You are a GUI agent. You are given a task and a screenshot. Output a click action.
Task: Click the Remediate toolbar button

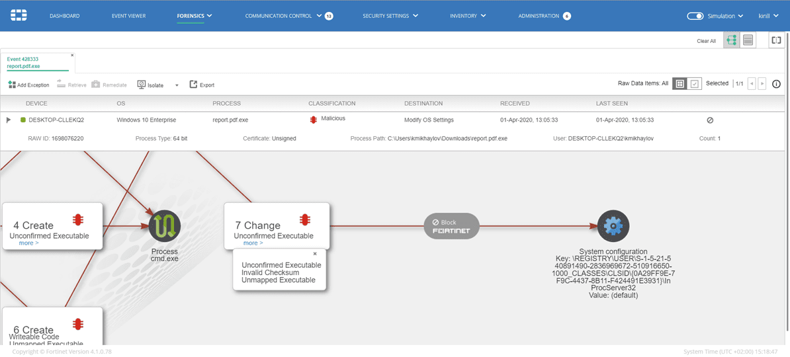click(x=109, y=85)
